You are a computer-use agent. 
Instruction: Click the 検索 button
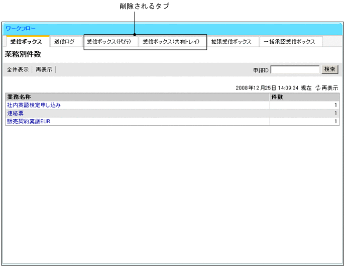[329, 69]
